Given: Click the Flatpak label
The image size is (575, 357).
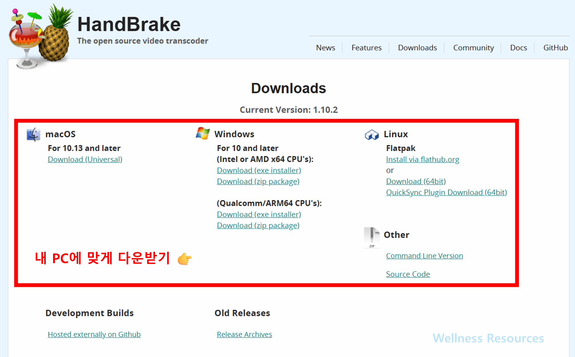Looking at the screenshot, I should coord(401,149).
